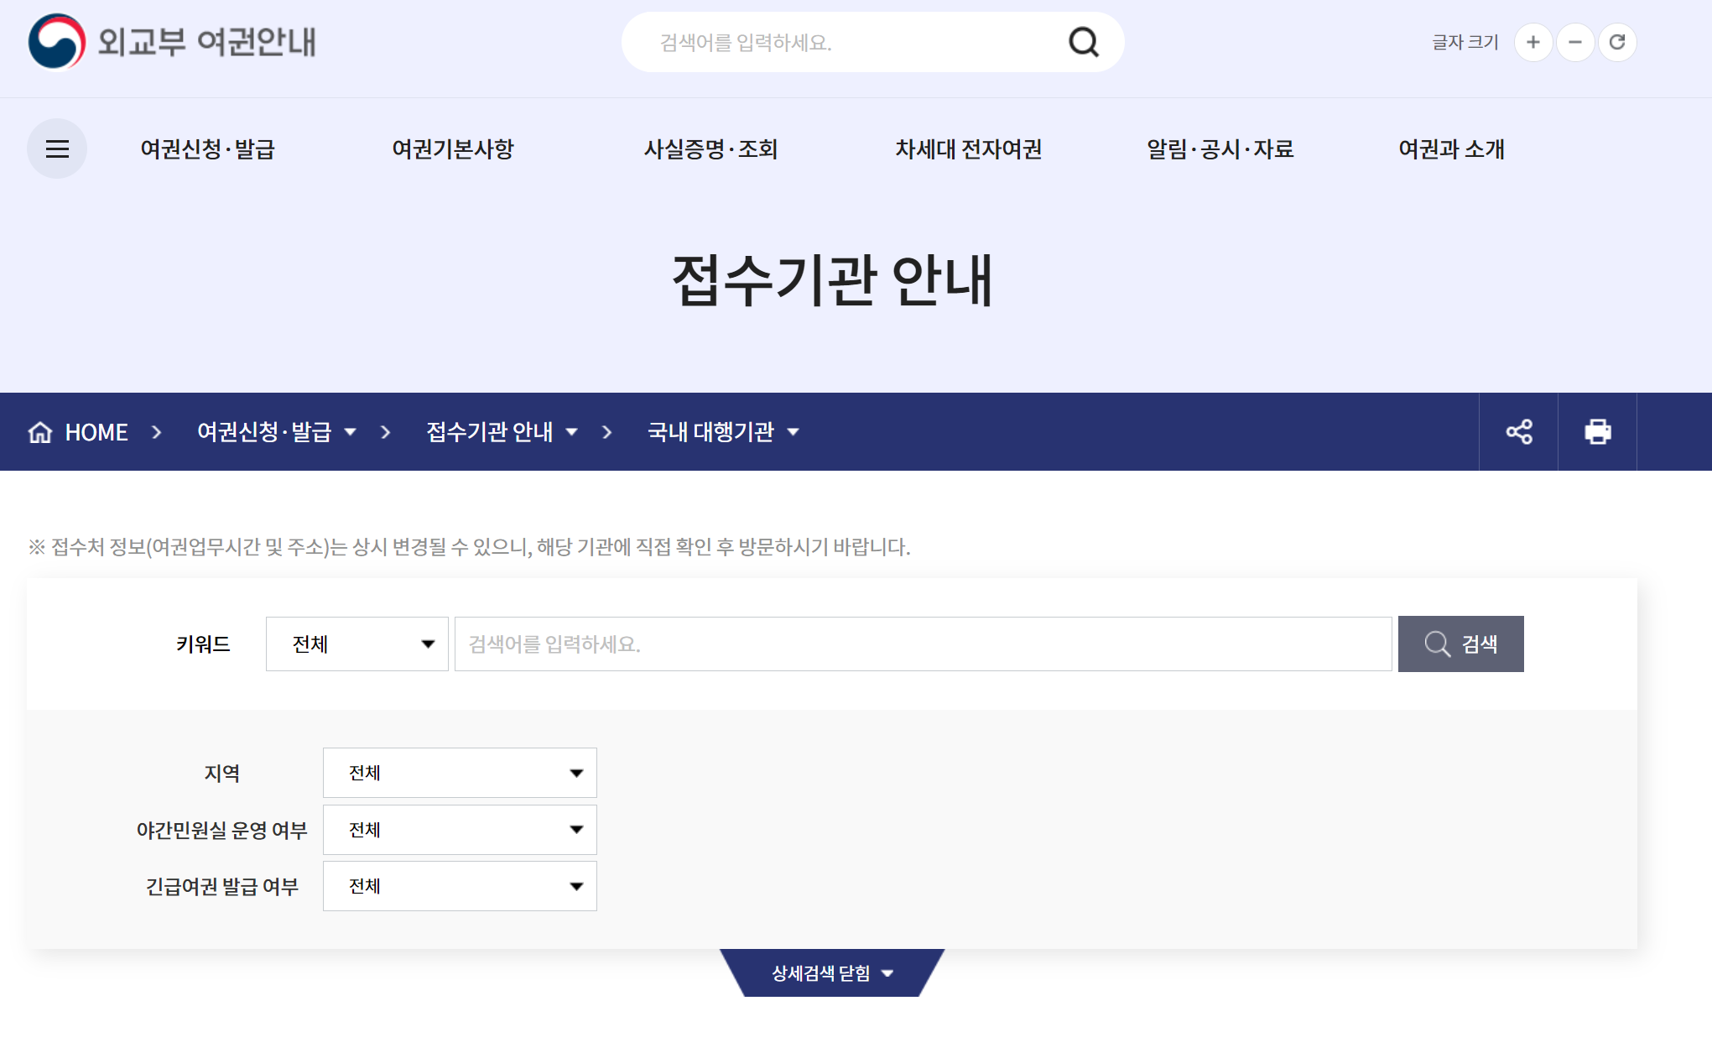
Task: Click the top search magnifier icon
Action: (x=1083, y=42)
